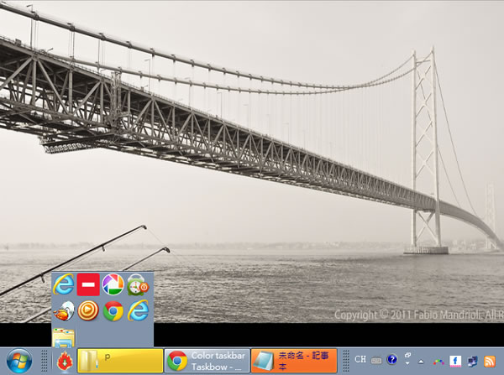Image resolution: width=504 pixels, height=375 pixels.
Task: Click the red minus icon in popup
Action: click(x=88, y=285)
